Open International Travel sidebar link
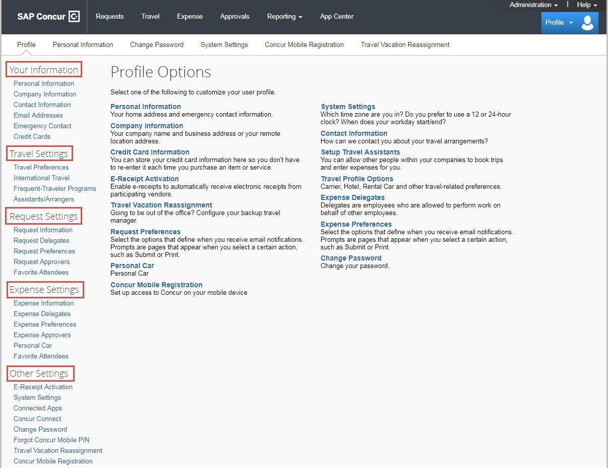Screen dimensions: 608x468 41,178
